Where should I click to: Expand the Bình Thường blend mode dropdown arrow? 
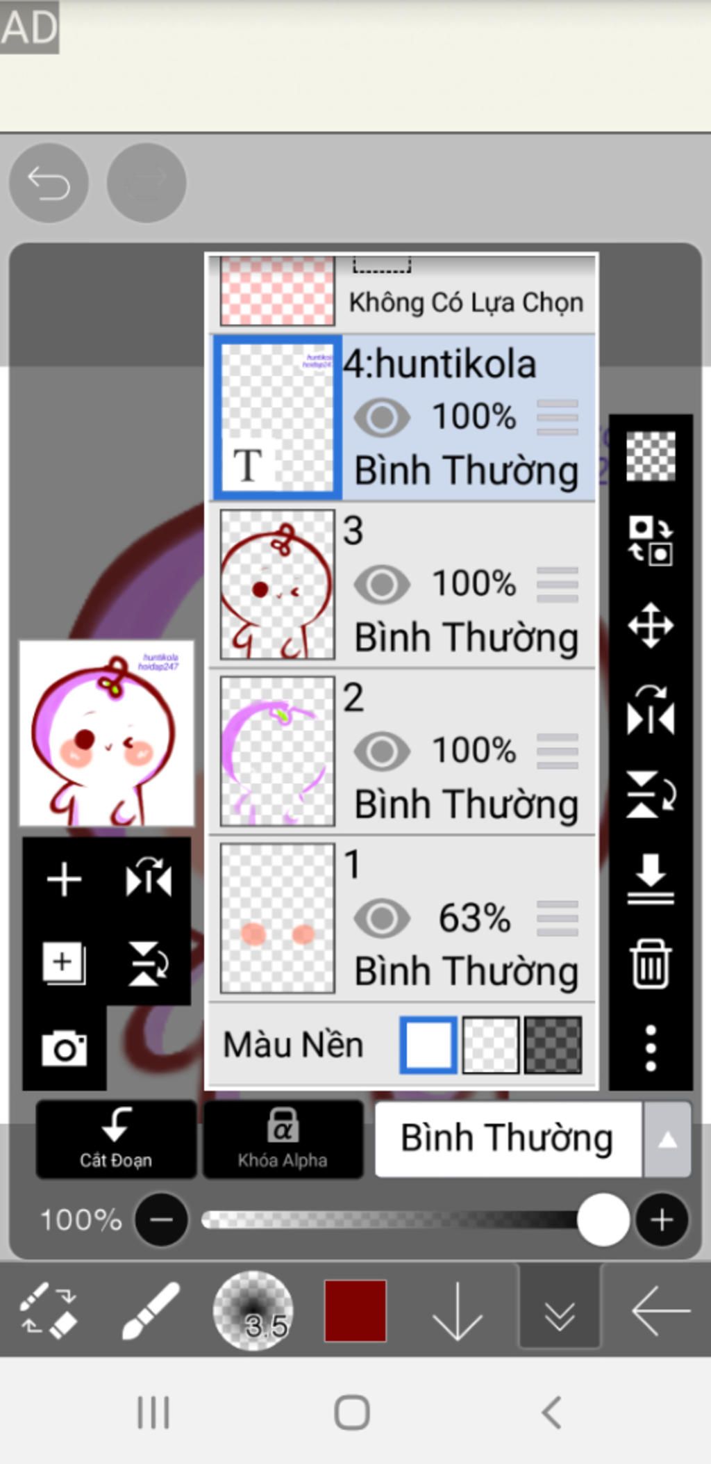click(x=667, y=1139)
